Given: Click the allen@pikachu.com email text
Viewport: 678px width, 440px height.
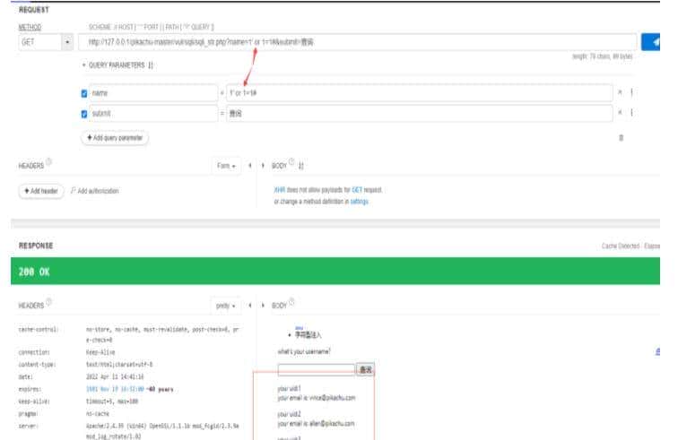Looking at the screenshot, I should pos(332,424).
